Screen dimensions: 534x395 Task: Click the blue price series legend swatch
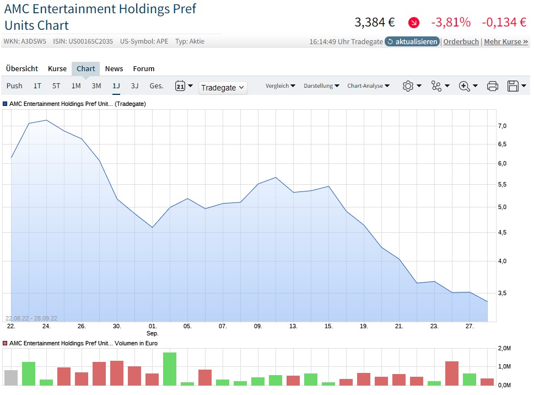pyautogui.click(x=5, y=104)
